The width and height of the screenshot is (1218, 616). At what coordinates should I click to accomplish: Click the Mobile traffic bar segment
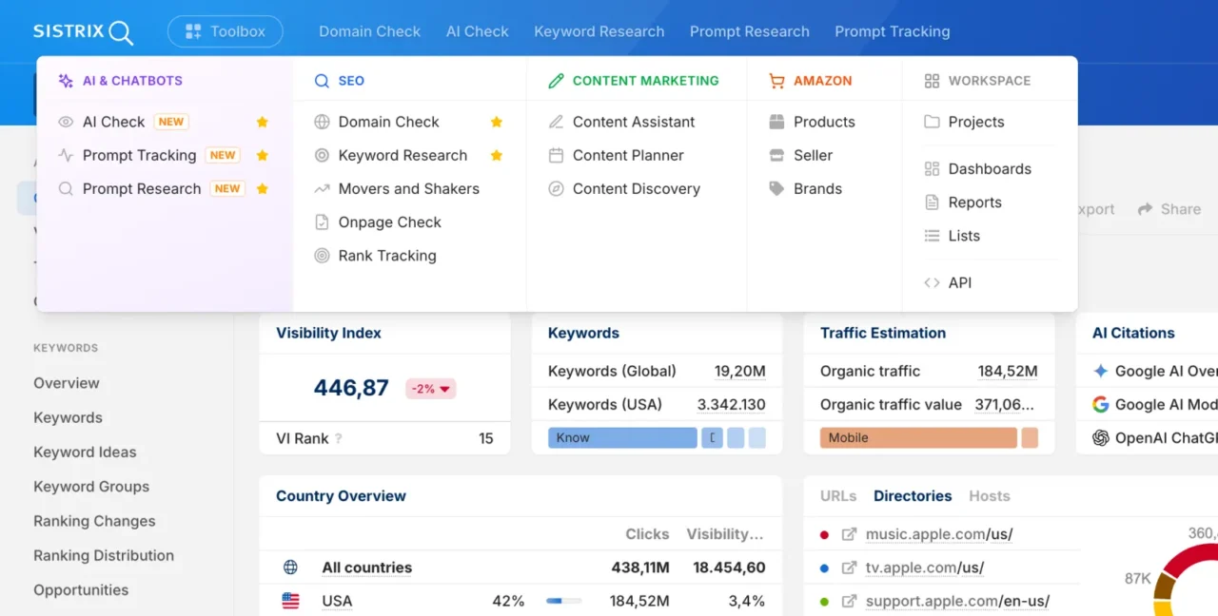918,437
